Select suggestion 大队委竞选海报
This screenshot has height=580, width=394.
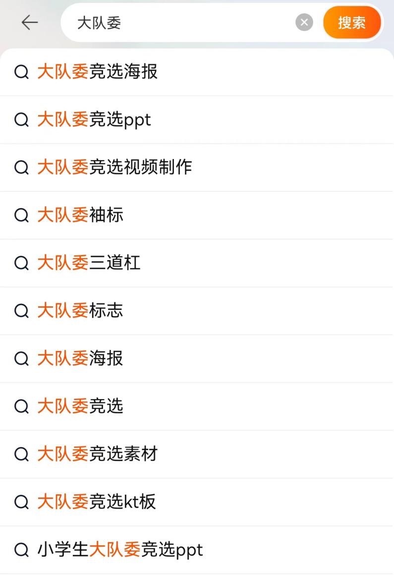click(97, 72)
